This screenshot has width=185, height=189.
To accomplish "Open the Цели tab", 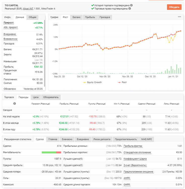I will (36, 97).
